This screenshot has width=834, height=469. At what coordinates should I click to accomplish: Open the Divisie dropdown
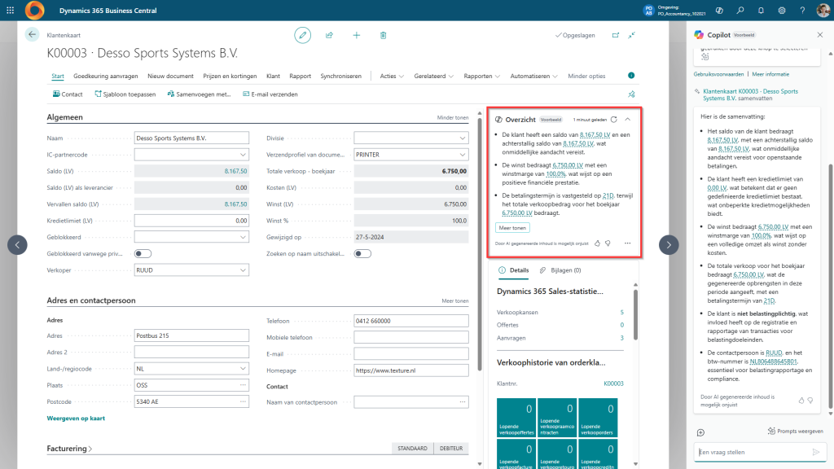(x=463, y=138)
